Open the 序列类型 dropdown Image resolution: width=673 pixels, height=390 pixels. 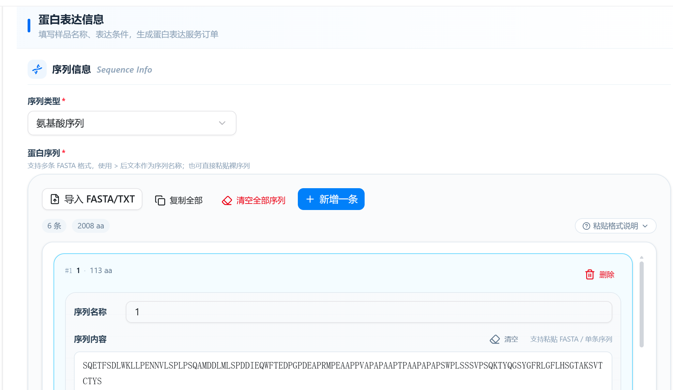[132, 123]
